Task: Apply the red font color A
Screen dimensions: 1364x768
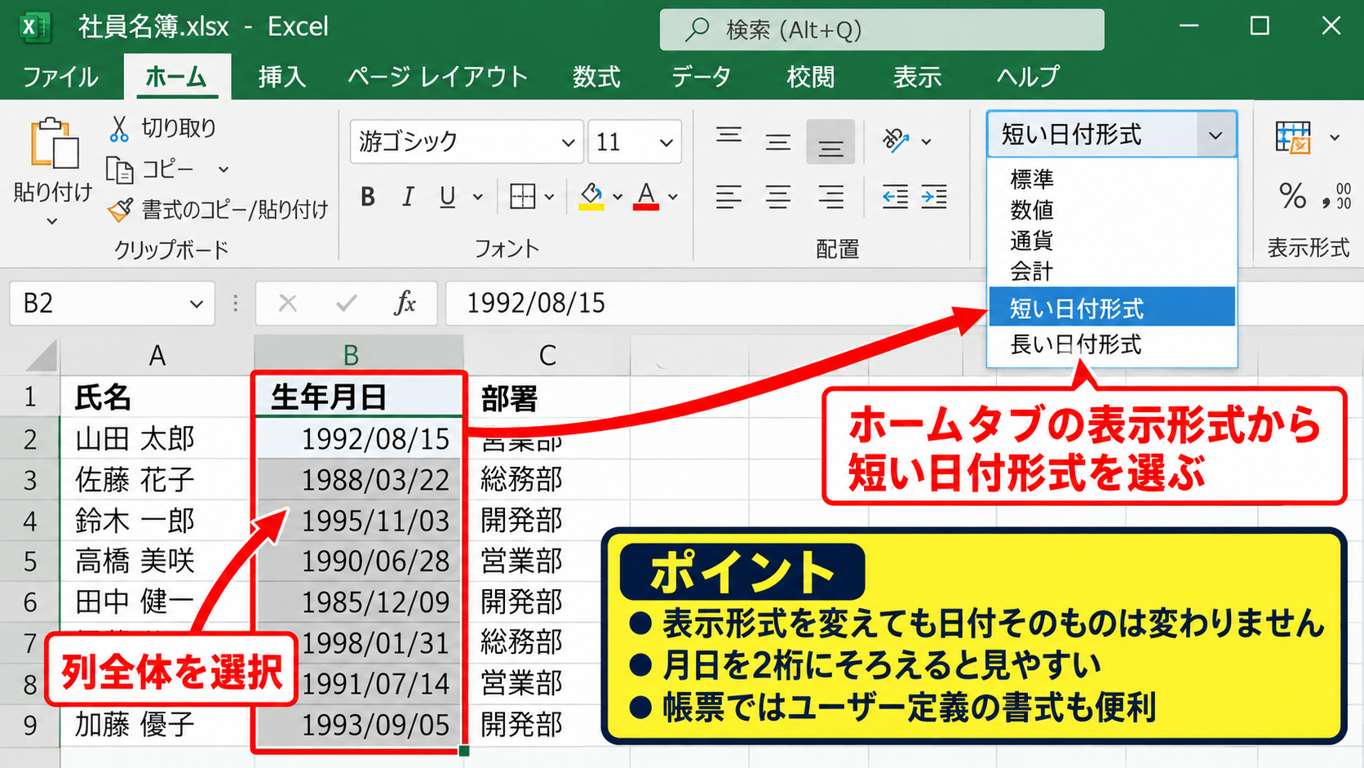Action: [x=646, y=197]
